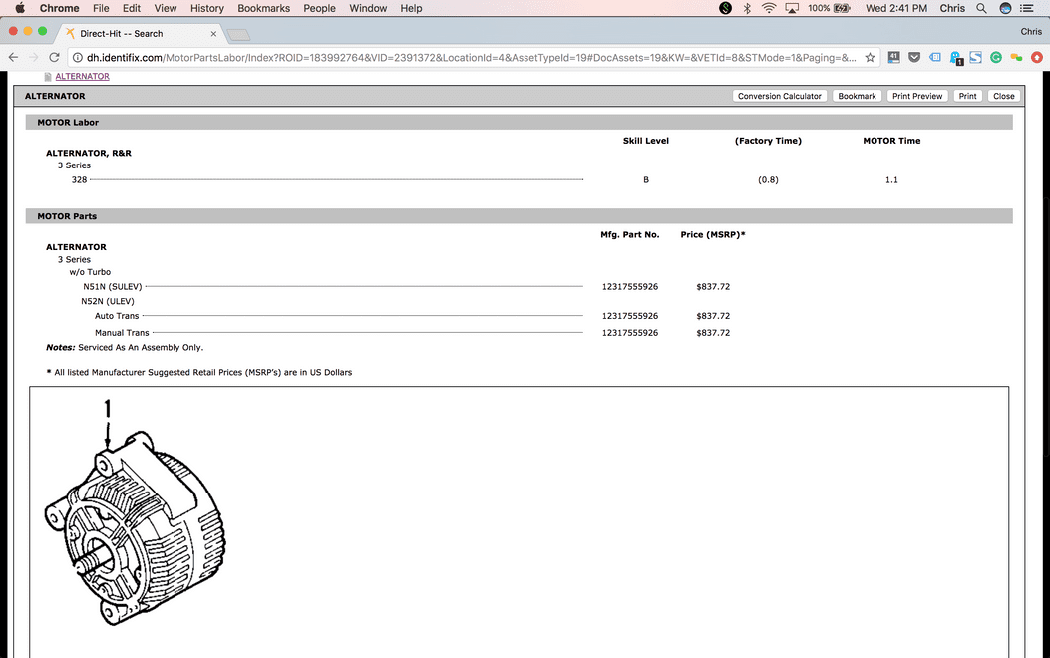Image resolution: width=1050 pixels, height=658 pixels.
Task: Click the browser back arrow
Action: tap(13, 58)
